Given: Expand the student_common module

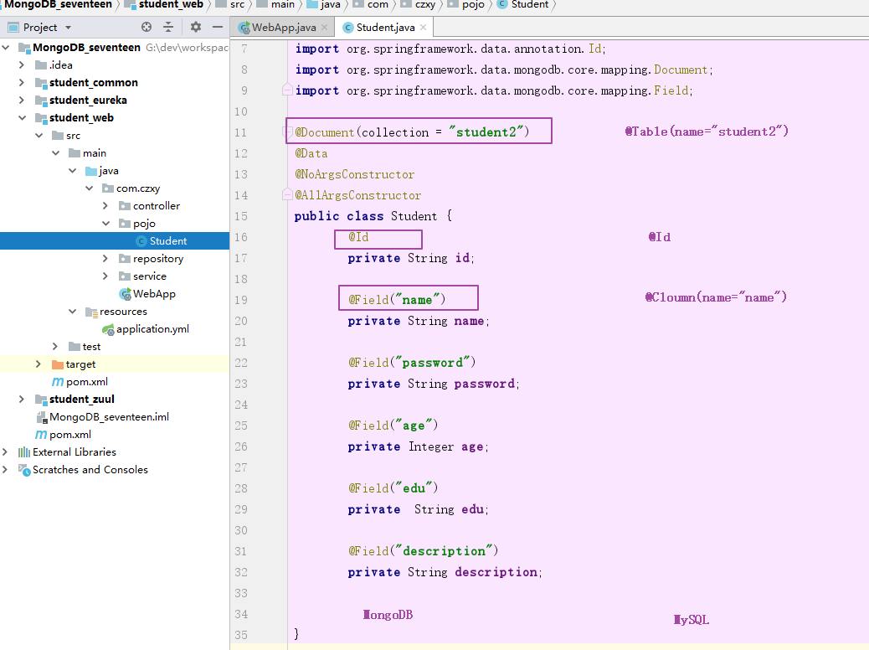Looking at the screenshot, I should point(23,83).
